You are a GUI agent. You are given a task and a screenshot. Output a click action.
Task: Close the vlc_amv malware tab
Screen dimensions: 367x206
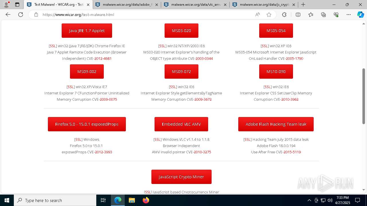(225, 5)
